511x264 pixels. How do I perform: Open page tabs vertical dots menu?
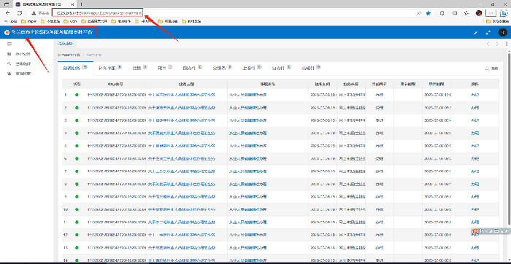click(507, 44)
